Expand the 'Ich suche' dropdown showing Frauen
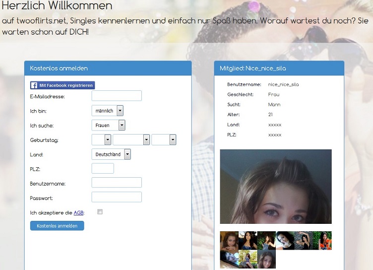Screen dimensions: 373x270 click(108, 126)
